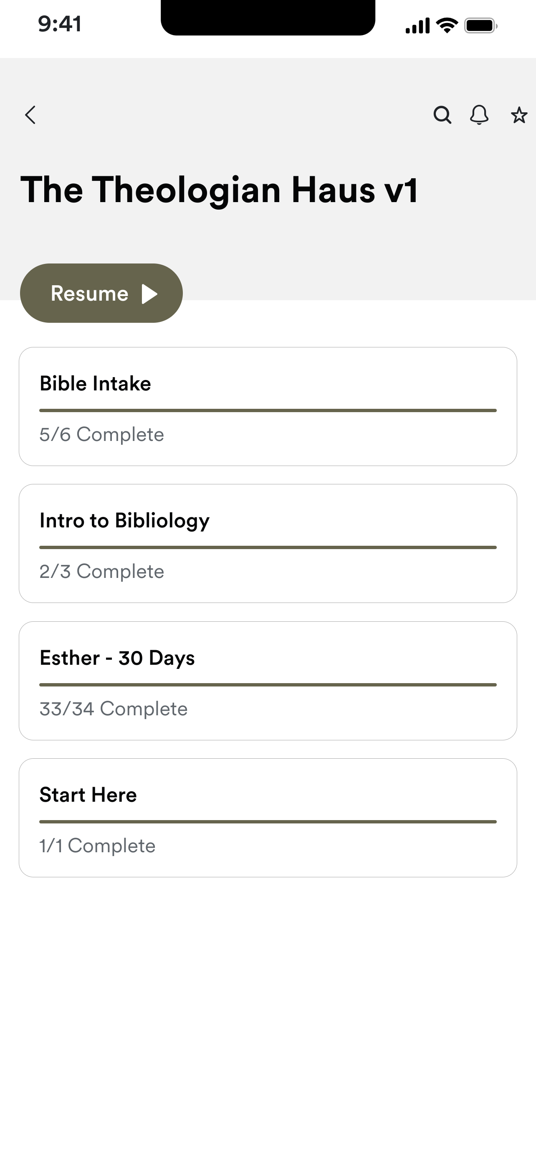The image size is (536, 1160).
Task: Click the Intro to Bibliology progress bar
Action: 268,547
